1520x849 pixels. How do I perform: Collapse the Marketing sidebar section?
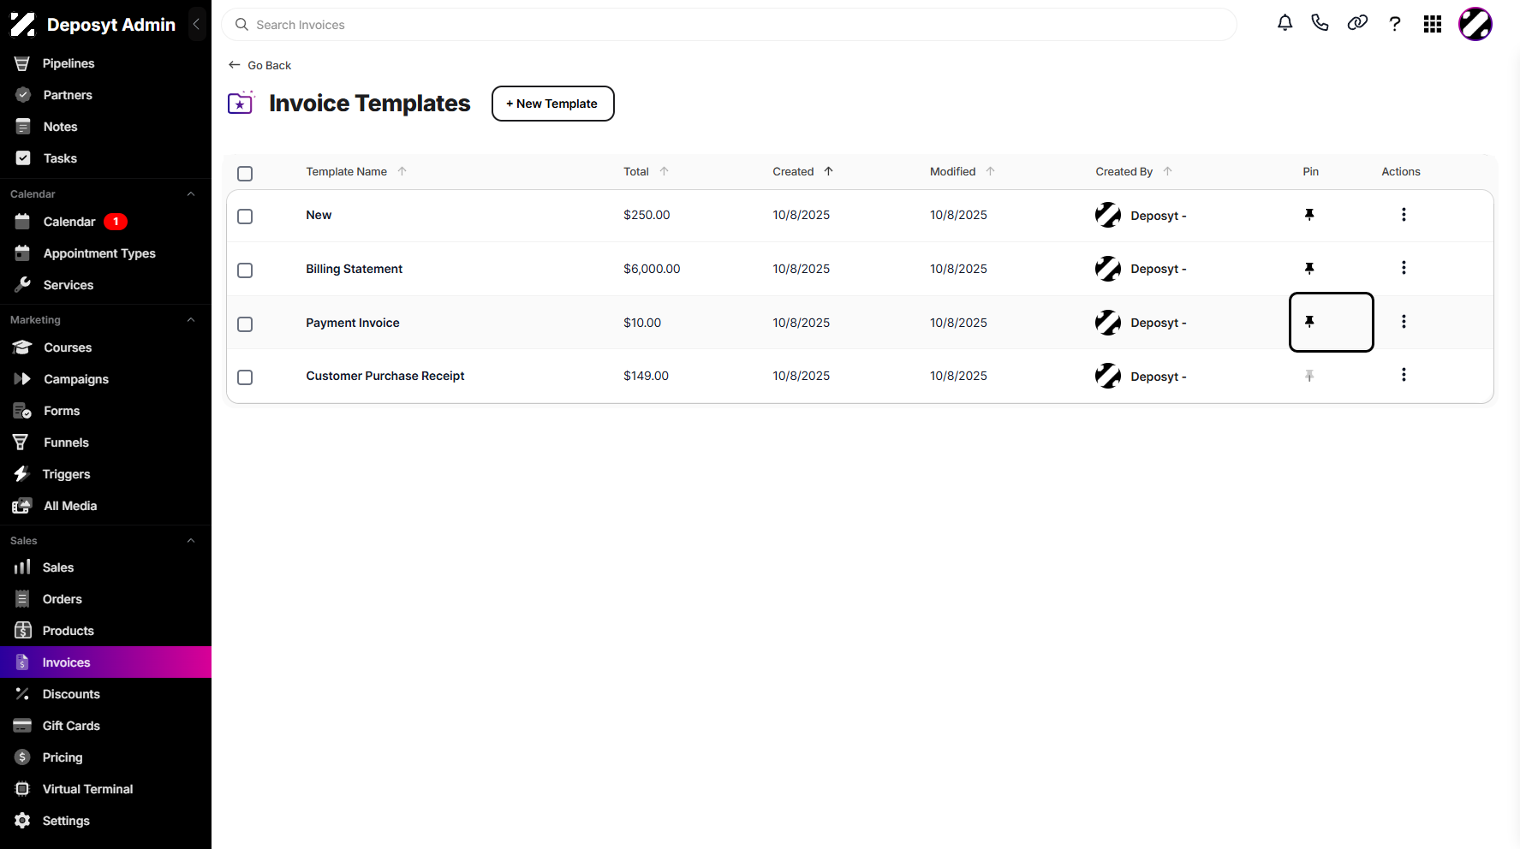pos(191,320)
